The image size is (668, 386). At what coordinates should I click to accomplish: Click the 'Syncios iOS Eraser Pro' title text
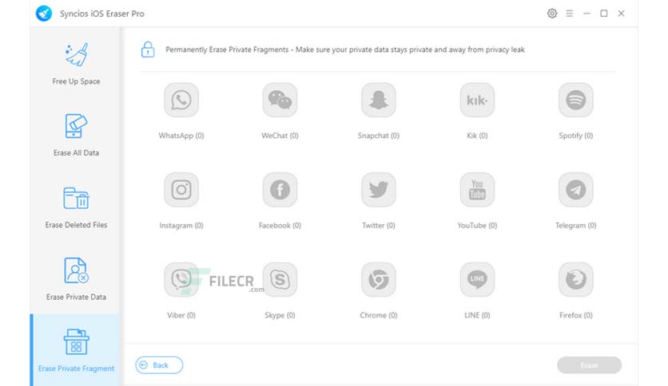(101, 14)
